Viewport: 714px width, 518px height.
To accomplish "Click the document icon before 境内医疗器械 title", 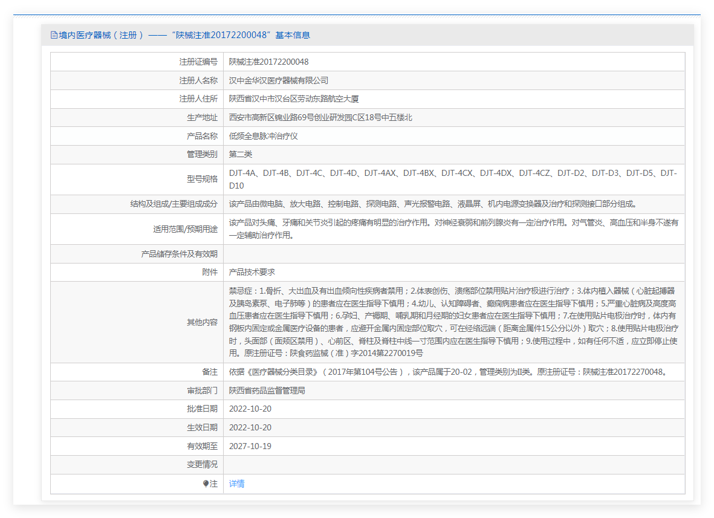I will tap(54, 35).
